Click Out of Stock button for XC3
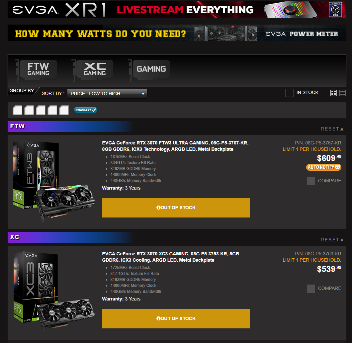 pyautogui.click(x=176, y=318)
